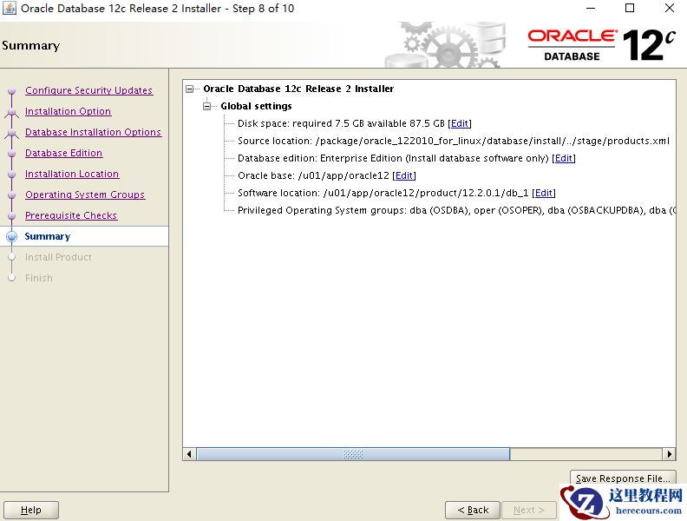Go to Installation Option step
This screenshot has width=687, height=521.
(68, 111)
